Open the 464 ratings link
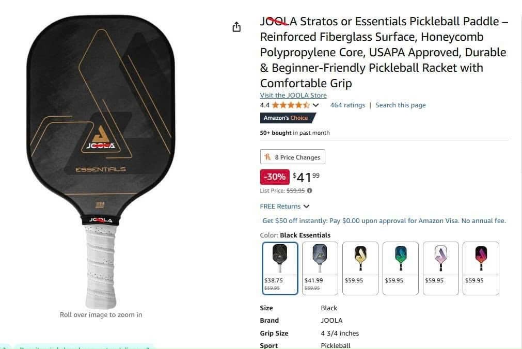 (347, 105)
